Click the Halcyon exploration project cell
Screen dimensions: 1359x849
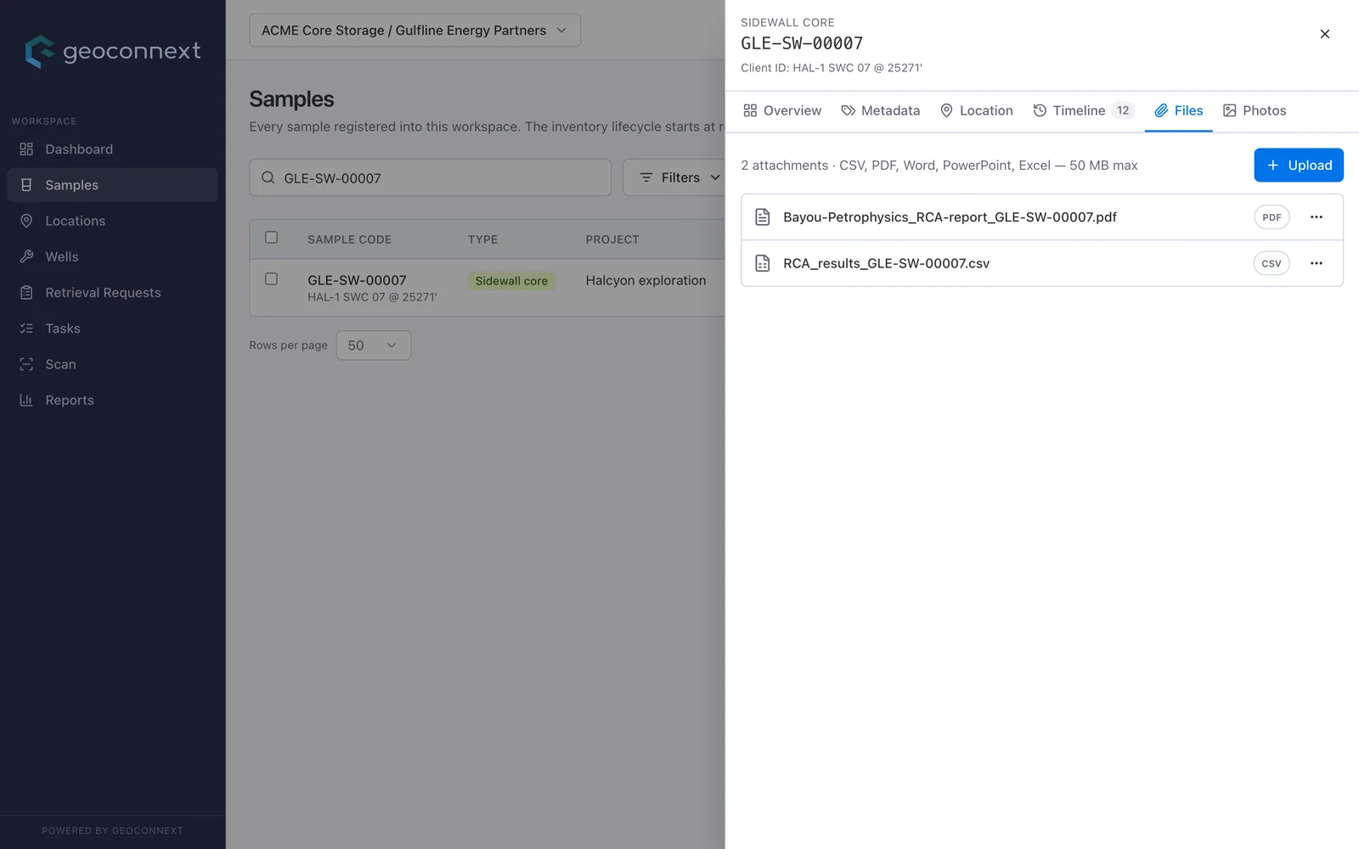[646, 281]
